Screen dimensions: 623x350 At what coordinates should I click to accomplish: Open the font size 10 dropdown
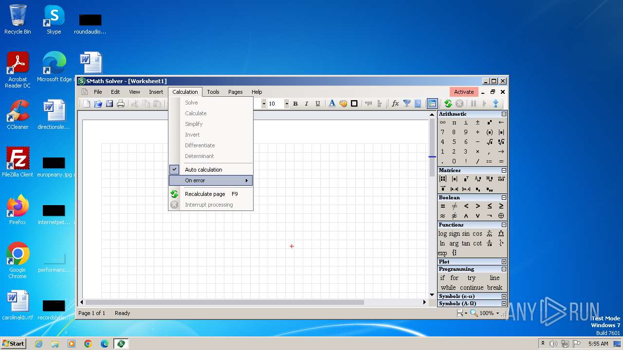[287, 104]
